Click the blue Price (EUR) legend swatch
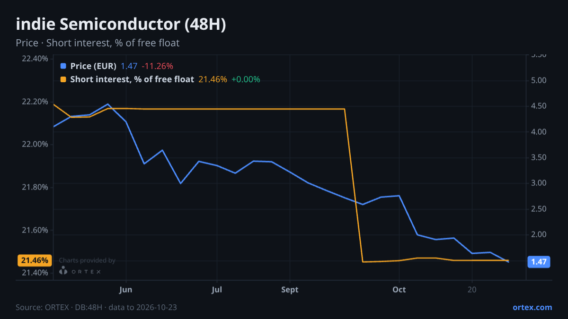Image resolution: width=568 pixels, height=319 pixels. [x=64, y=66]
